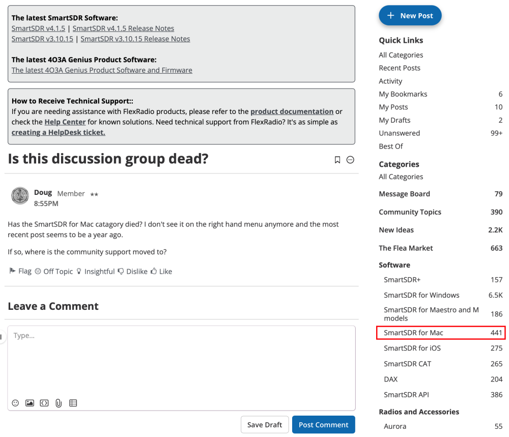React Insightful to the post
509x437 pixels.
point(96,271)
